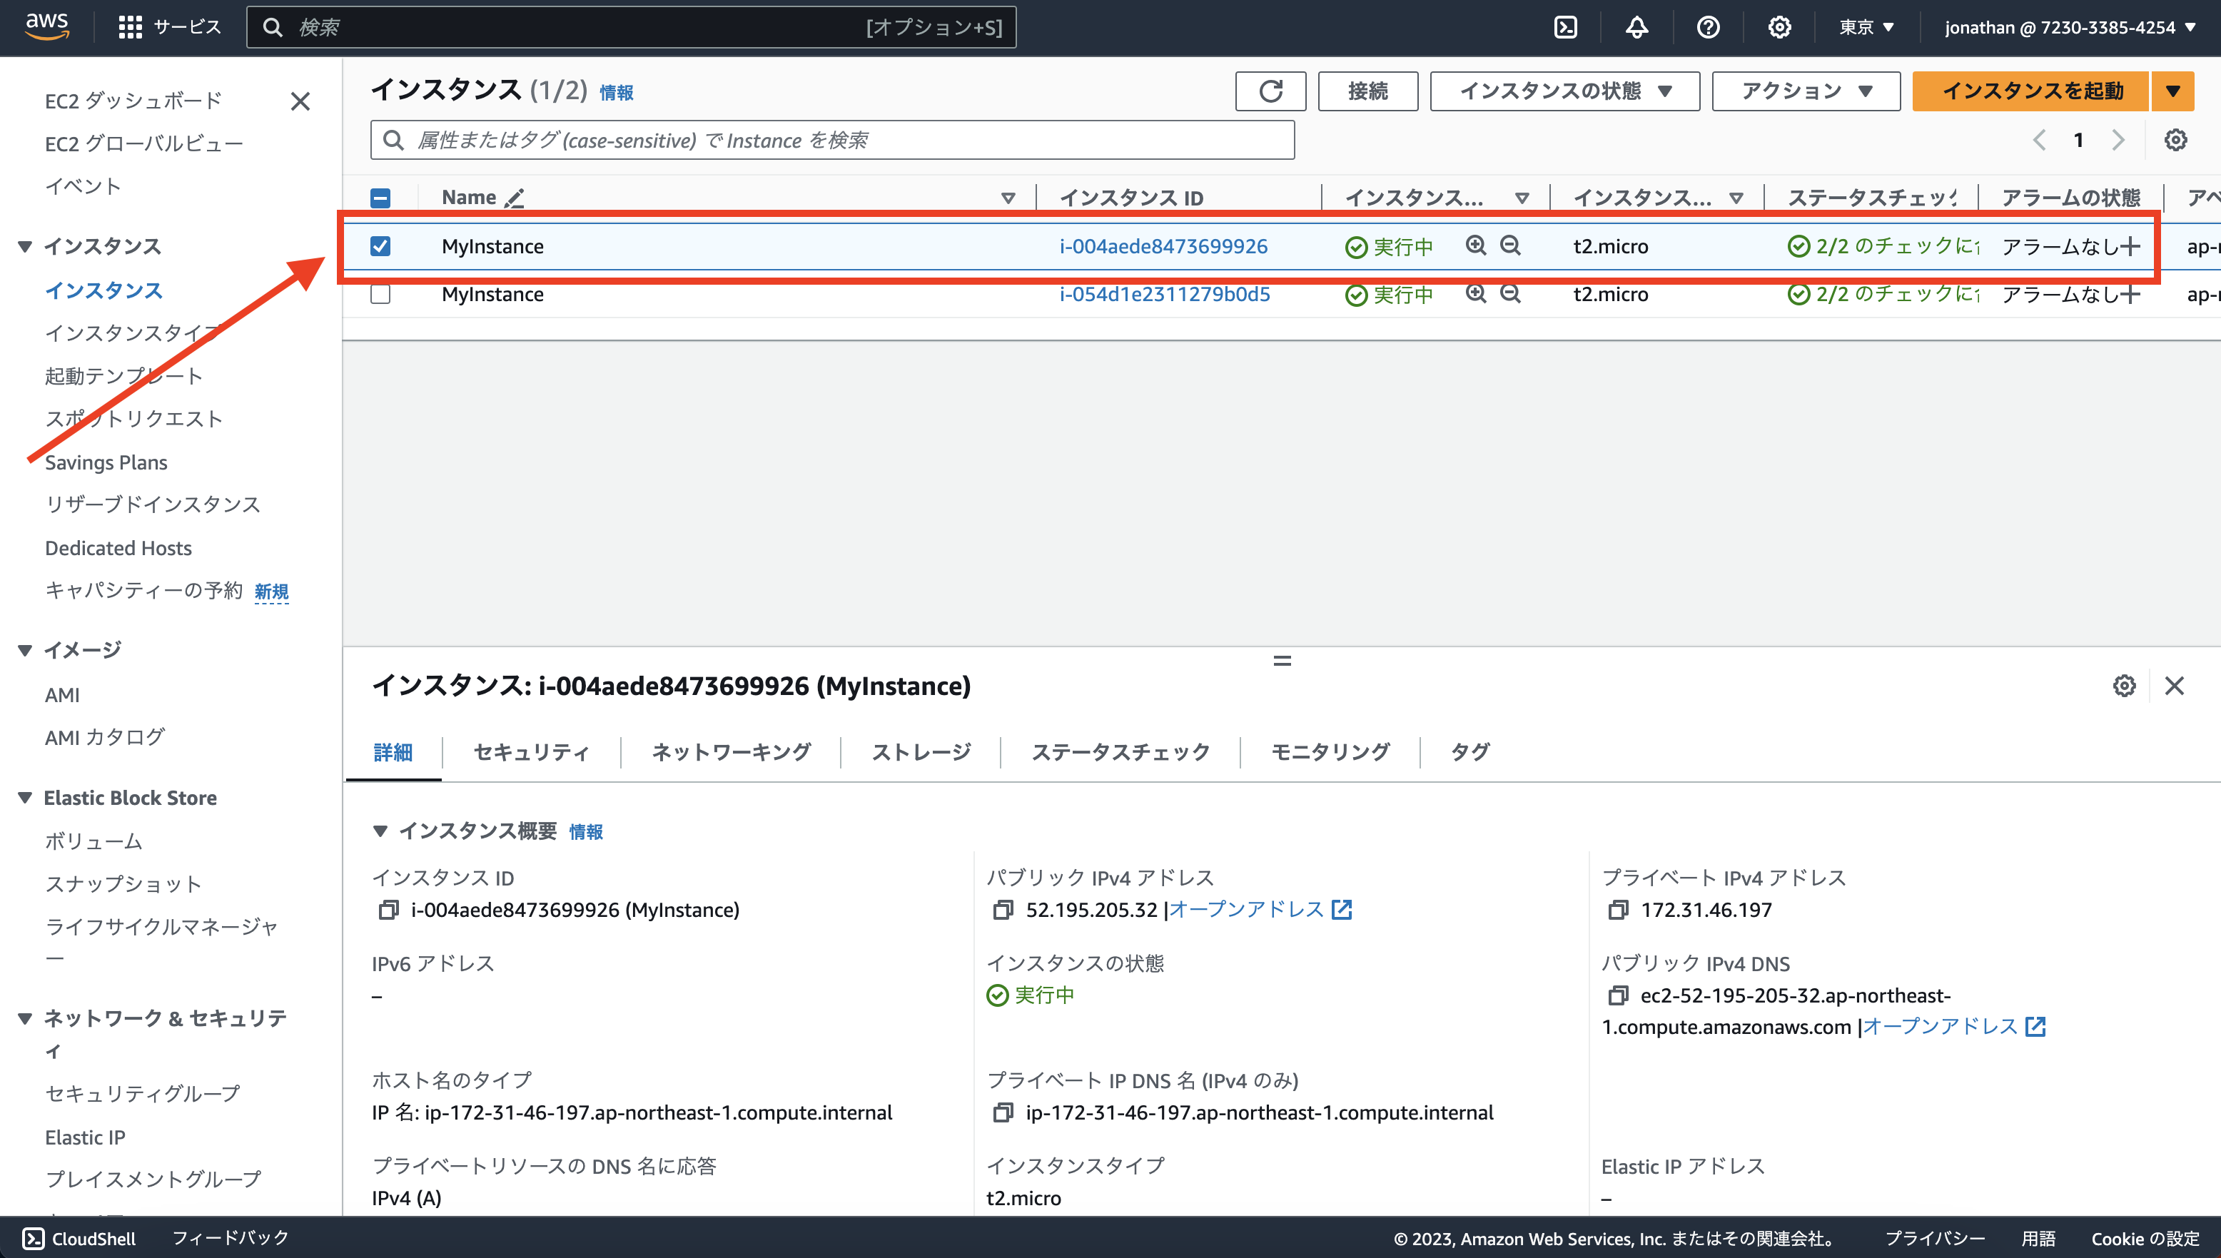Screen dimensions: 2221x1258
Task: Select the second MyInstance checkbox
Action: coord(380,294)
